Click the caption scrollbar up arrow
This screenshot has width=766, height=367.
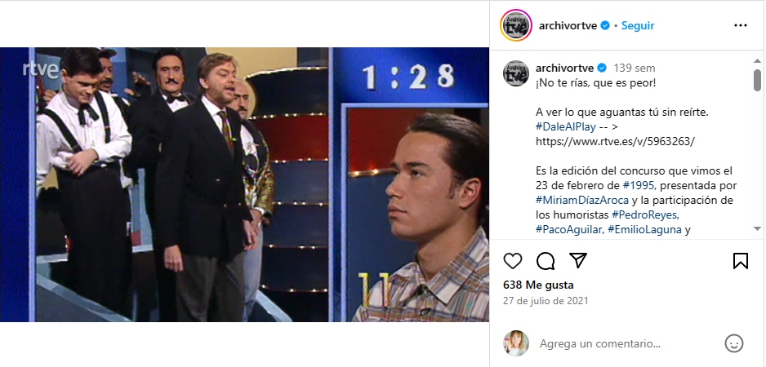point(757,61)
